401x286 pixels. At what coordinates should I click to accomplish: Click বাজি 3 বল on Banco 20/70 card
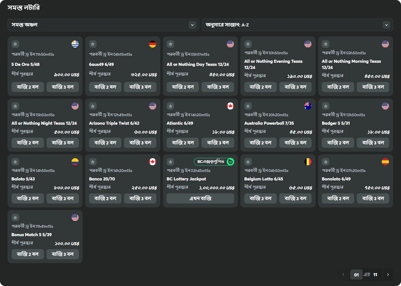[140, 198]
